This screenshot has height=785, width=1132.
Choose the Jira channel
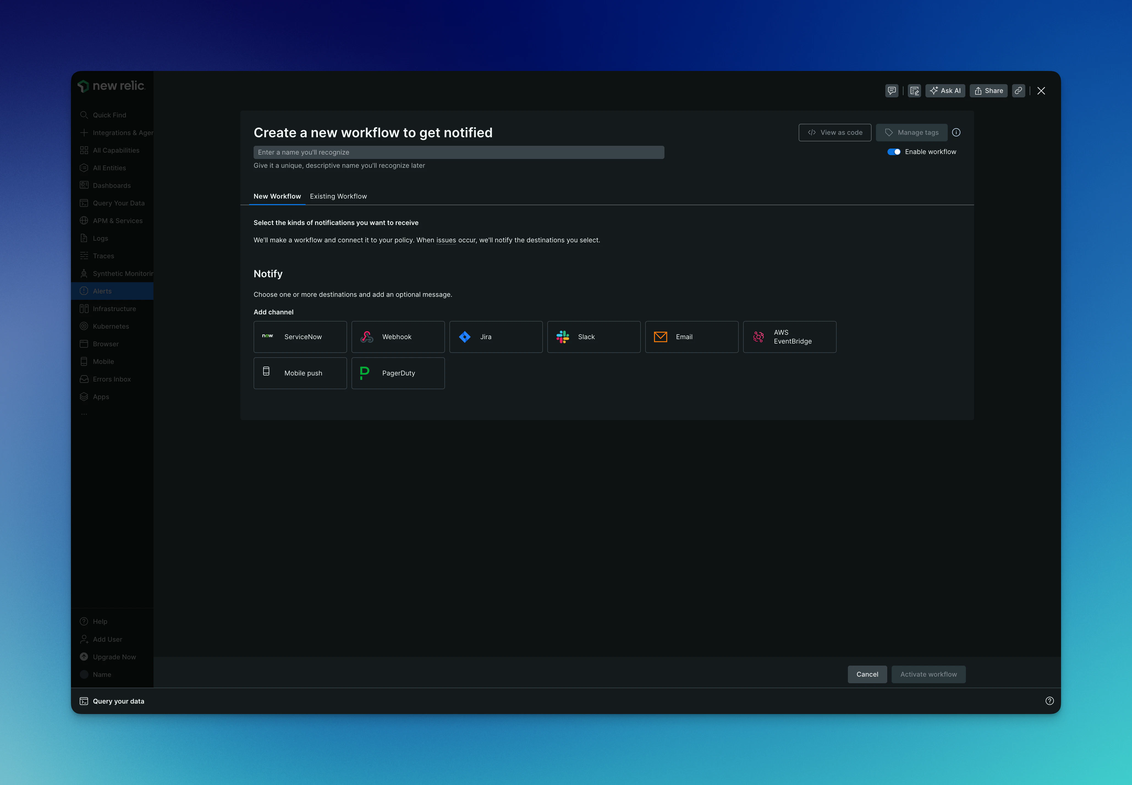point(496,337)
